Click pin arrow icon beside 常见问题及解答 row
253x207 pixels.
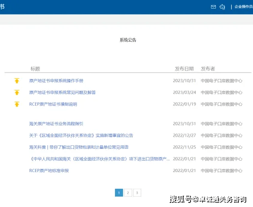tap(17, 93)
